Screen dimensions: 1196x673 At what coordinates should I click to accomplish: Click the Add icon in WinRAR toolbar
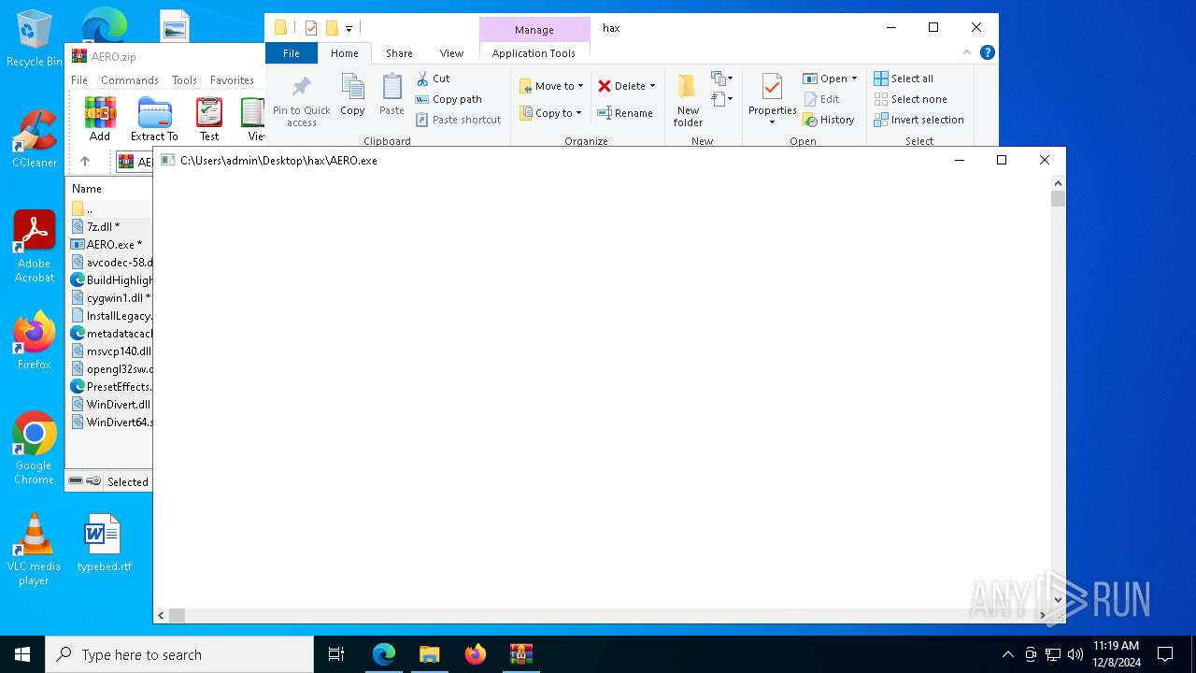100,119
